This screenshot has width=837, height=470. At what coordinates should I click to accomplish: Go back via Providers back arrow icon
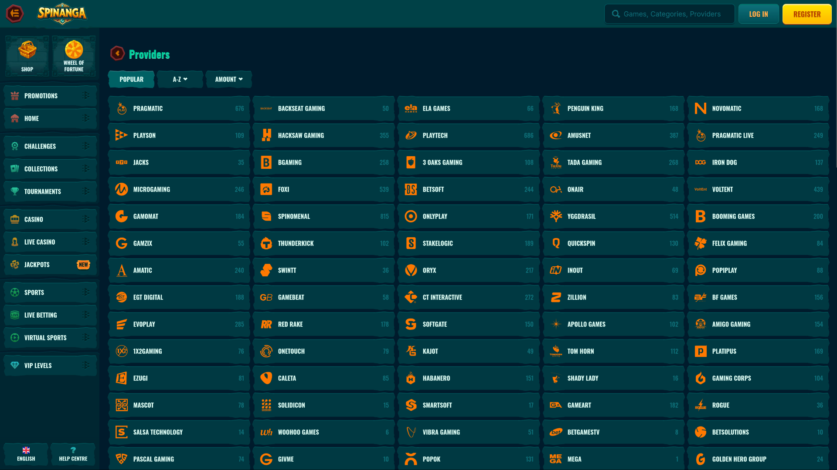117,54
